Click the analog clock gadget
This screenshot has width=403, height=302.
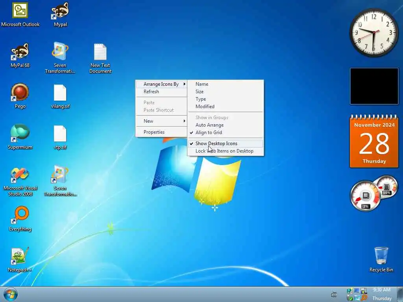[x=374, y=33]
